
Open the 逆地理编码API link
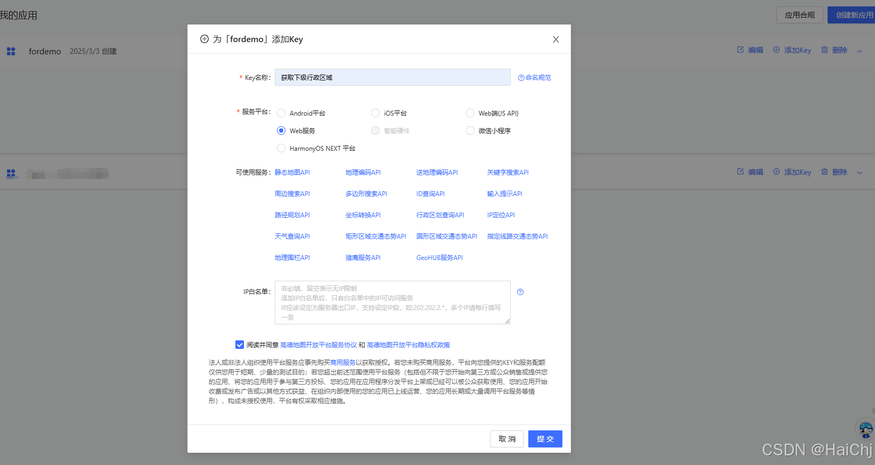point(437,173)
